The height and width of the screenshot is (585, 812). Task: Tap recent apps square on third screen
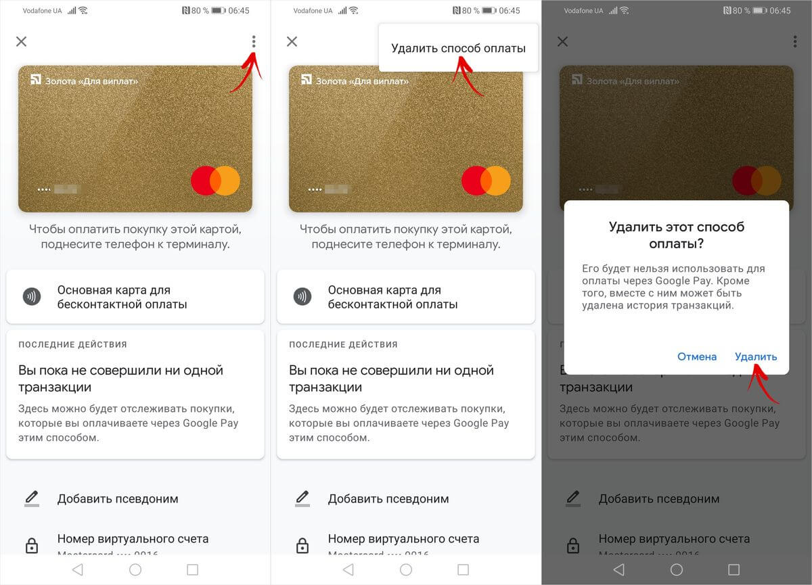734,569
